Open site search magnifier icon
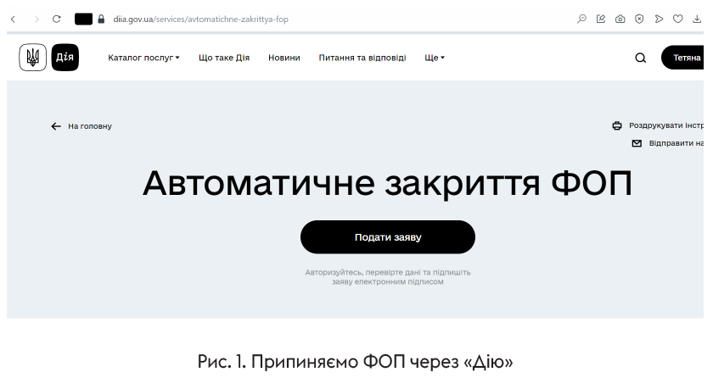 click(x=640, y=58)
